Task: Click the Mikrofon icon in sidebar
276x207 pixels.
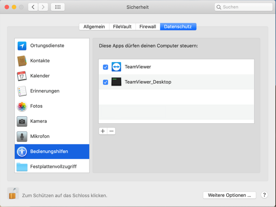Action: pos(22,137)
